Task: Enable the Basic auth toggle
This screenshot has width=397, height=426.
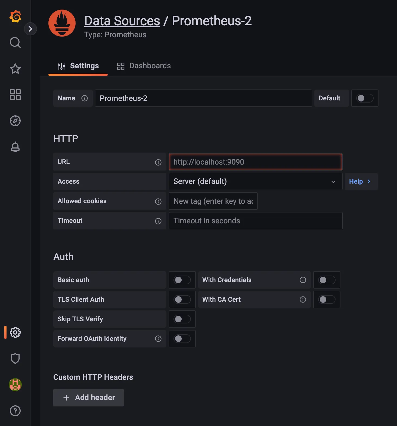Action: click(x=182, y=280)
